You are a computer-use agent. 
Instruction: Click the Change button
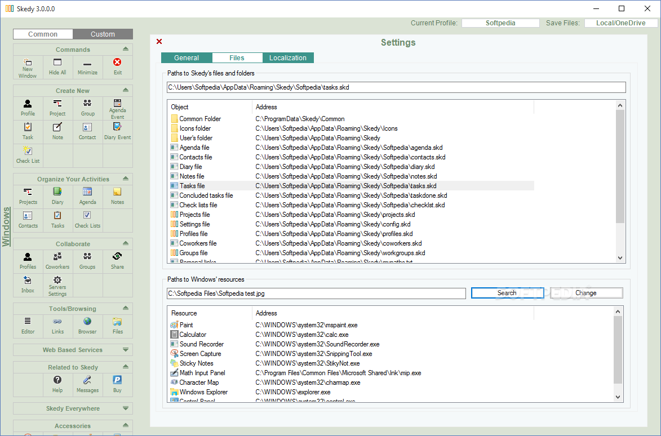pos(587,293)
